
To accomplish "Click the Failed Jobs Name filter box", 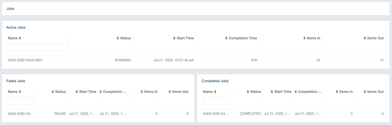I will (x=21, y=101).
